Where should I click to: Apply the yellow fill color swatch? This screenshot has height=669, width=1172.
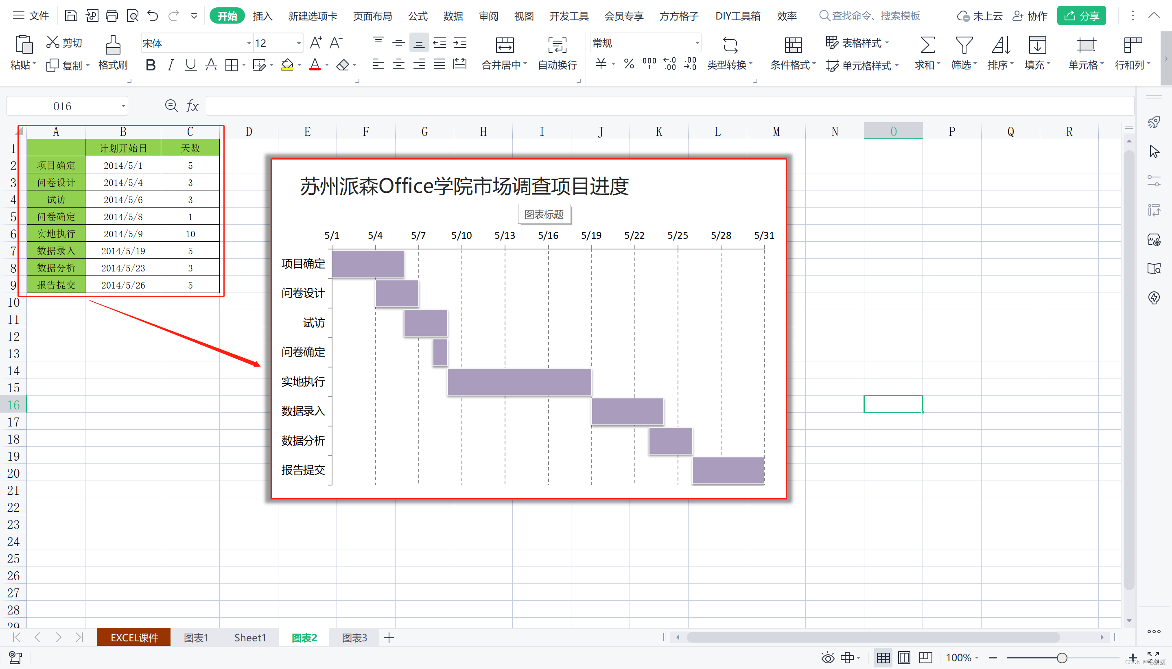click(287, 65)
